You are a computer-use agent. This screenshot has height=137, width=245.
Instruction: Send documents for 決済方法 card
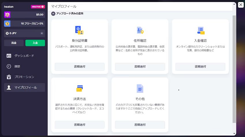(x=80, y=125)
